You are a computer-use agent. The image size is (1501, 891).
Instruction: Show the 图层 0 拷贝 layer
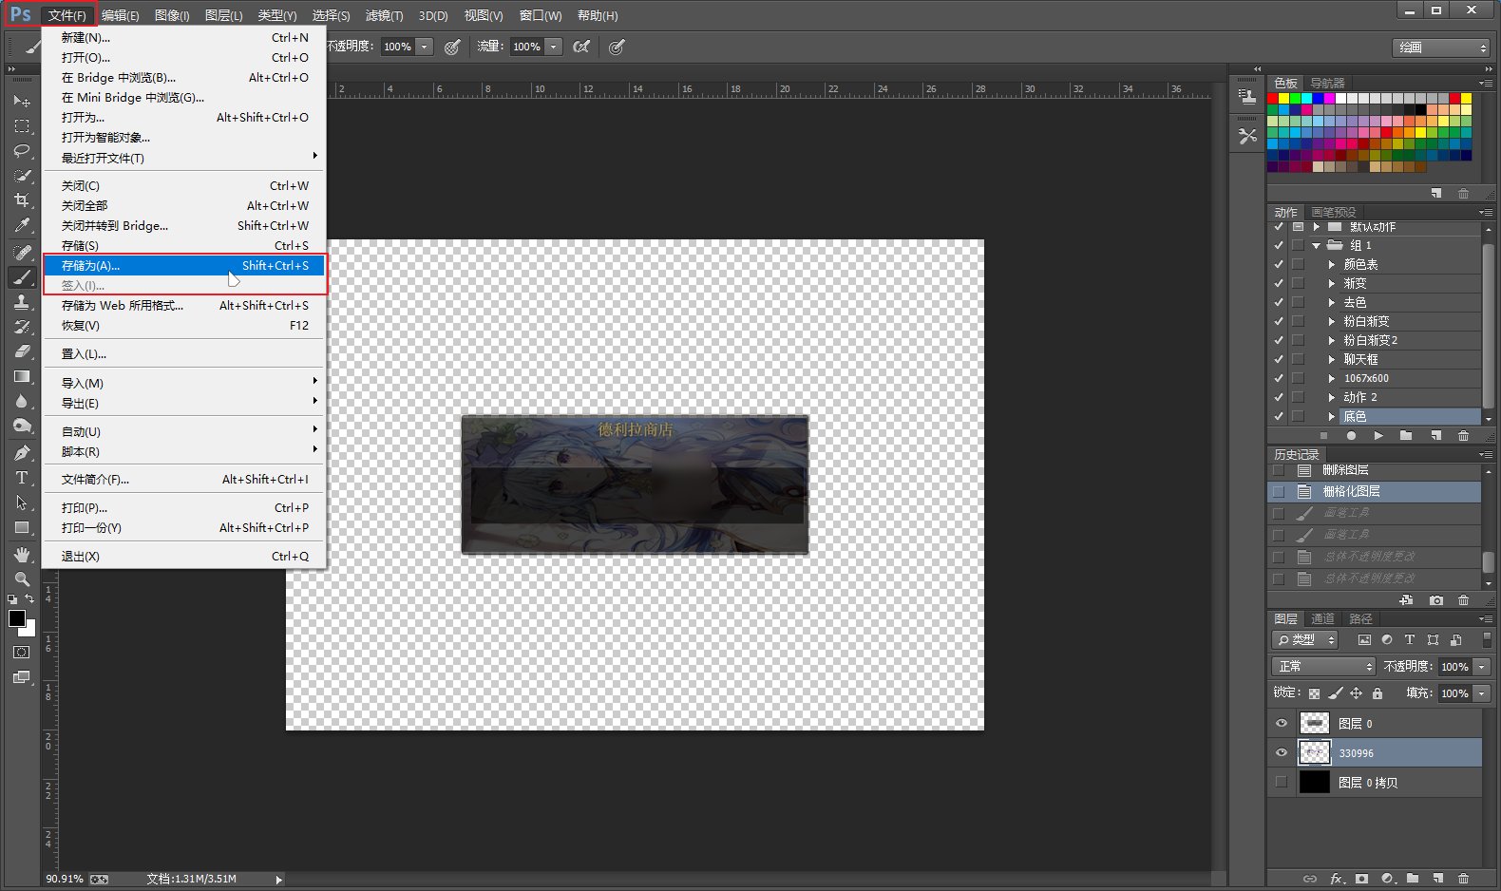[1282, 783]
